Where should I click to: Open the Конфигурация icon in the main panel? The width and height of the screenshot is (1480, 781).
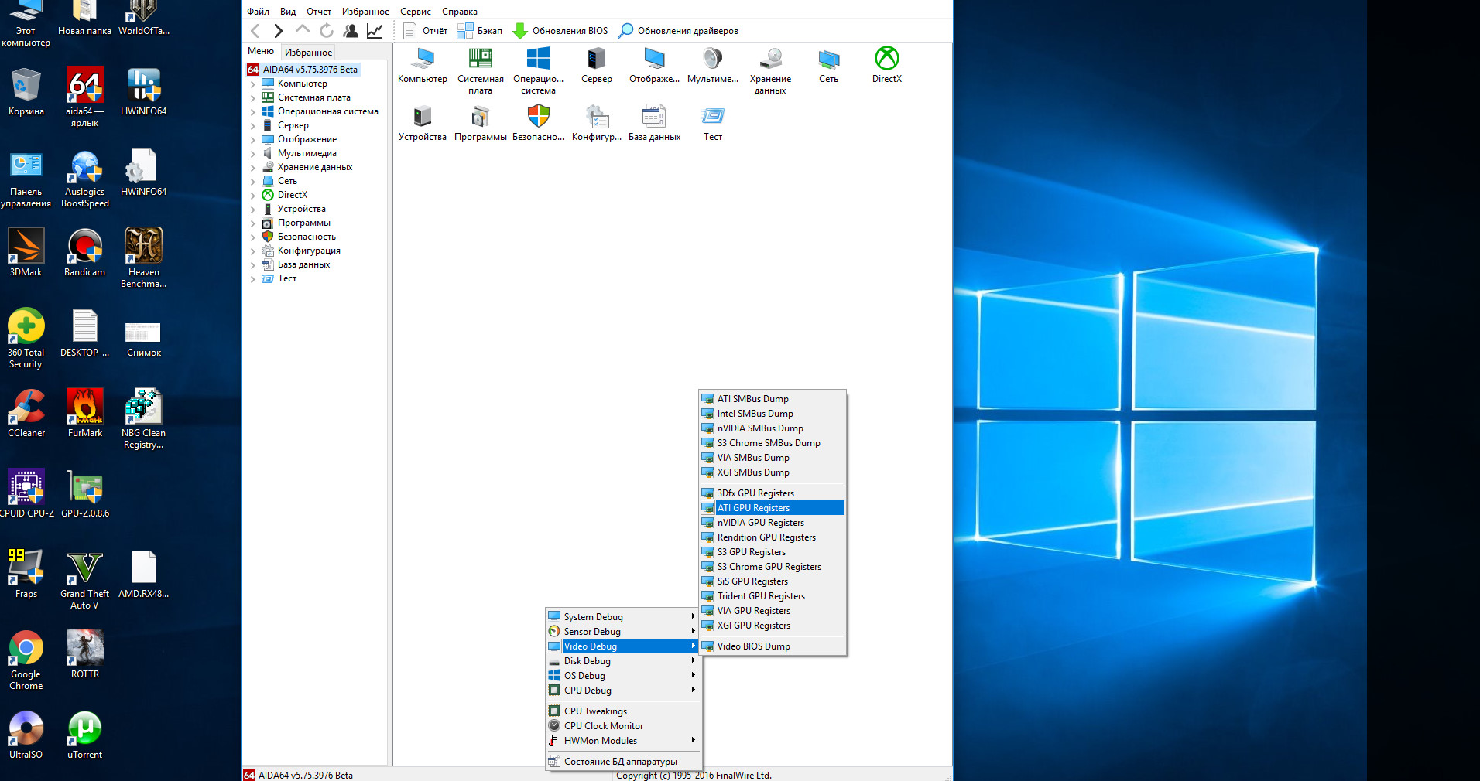tap(596, 124)
